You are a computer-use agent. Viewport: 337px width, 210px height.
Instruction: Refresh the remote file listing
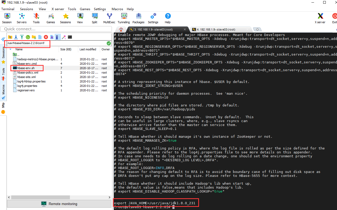(x=28, y=37)
